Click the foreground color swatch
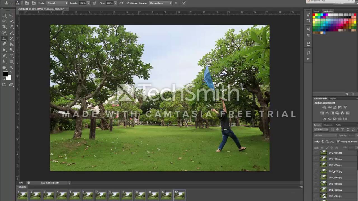Viewport: 358px width, 201px height. point(5,74)
